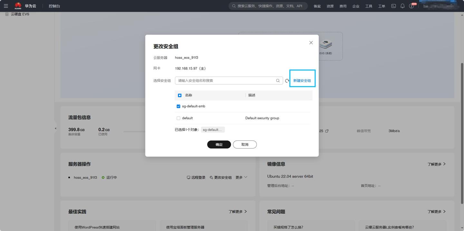Click the 新建安全组 link
464x231 pixels.
point(302,81)
